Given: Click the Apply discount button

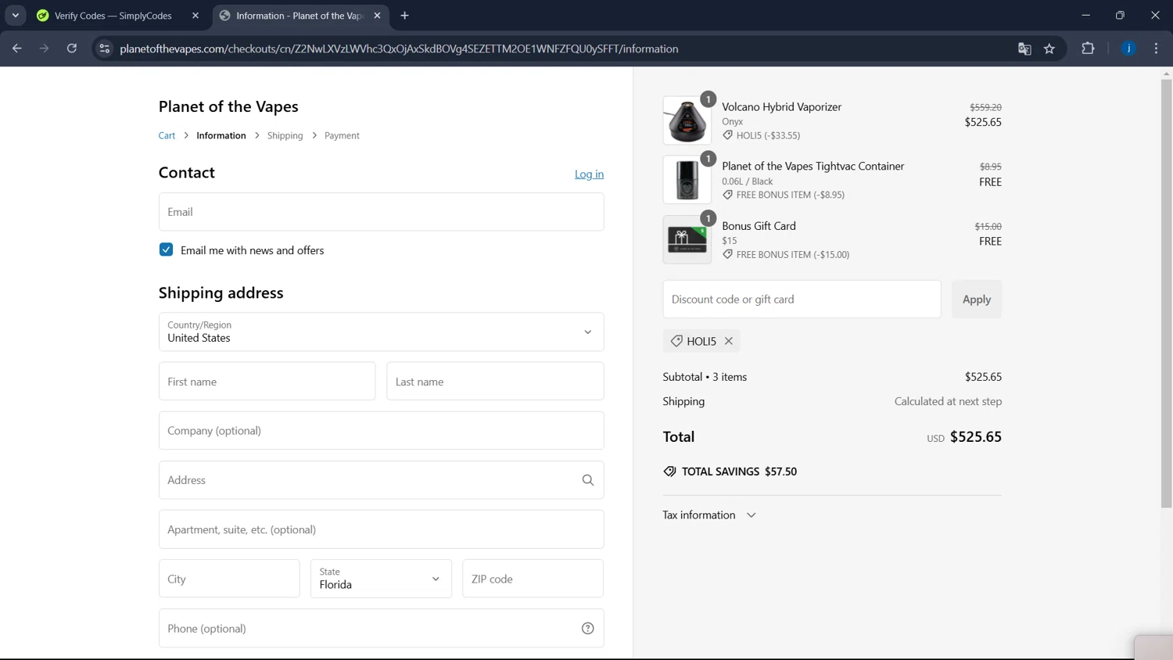Looking at the screenshot, I should pyautogui.click(x=976, y=300).
